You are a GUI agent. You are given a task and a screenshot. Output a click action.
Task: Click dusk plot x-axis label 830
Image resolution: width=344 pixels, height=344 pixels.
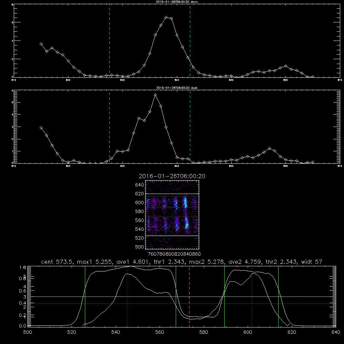pos(122,166)
